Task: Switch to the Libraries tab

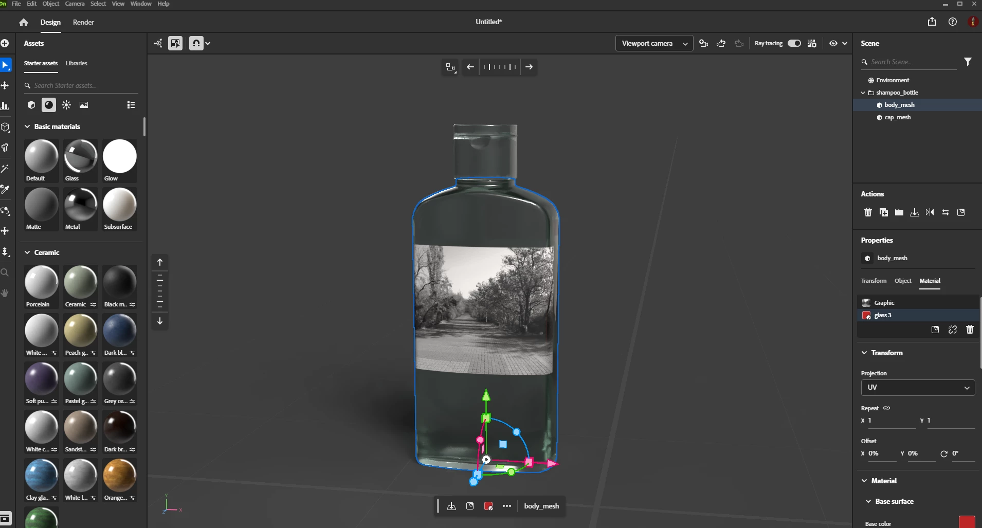Action: tap(76, 63)
